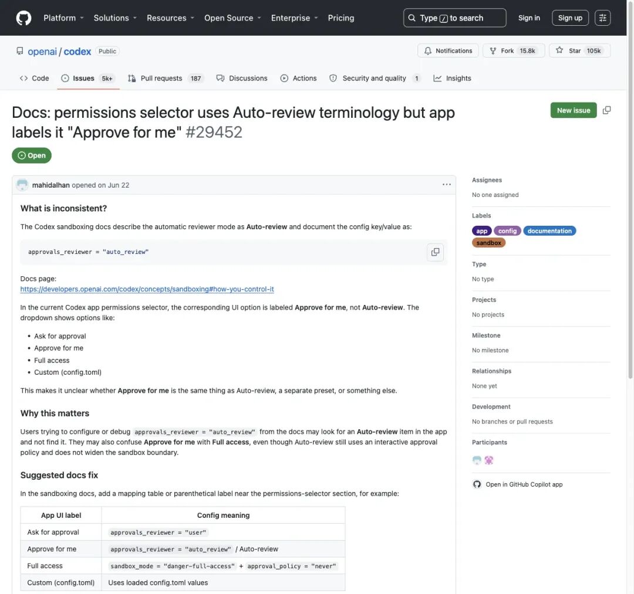Click the #29452 issue number
The width and height of the screenshot is (634, 594).
coord(214,132)
